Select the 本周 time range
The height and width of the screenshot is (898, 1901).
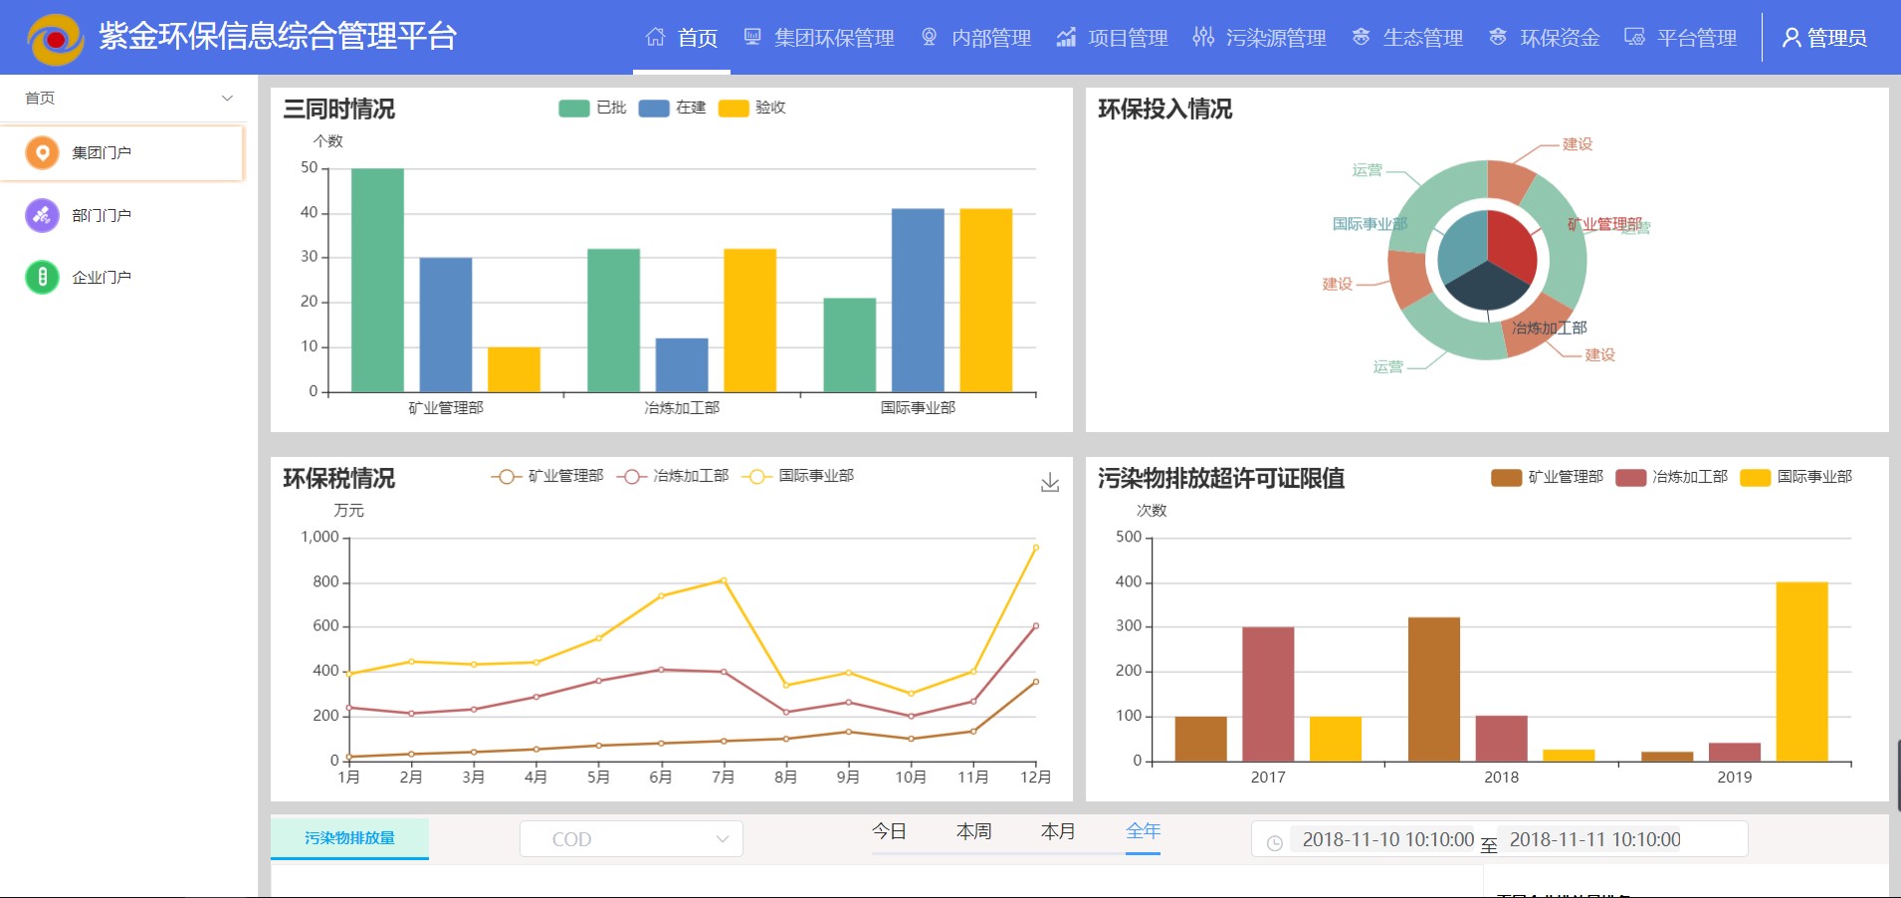[x=973, y=831]
